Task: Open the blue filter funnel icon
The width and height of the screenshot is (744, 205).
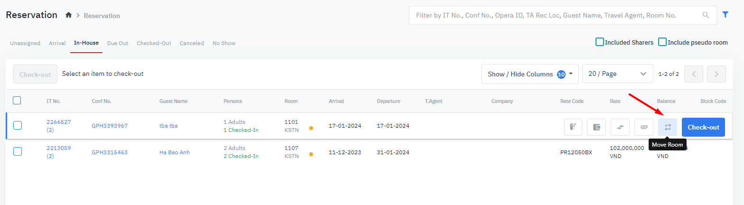Action: click(725, 15)
